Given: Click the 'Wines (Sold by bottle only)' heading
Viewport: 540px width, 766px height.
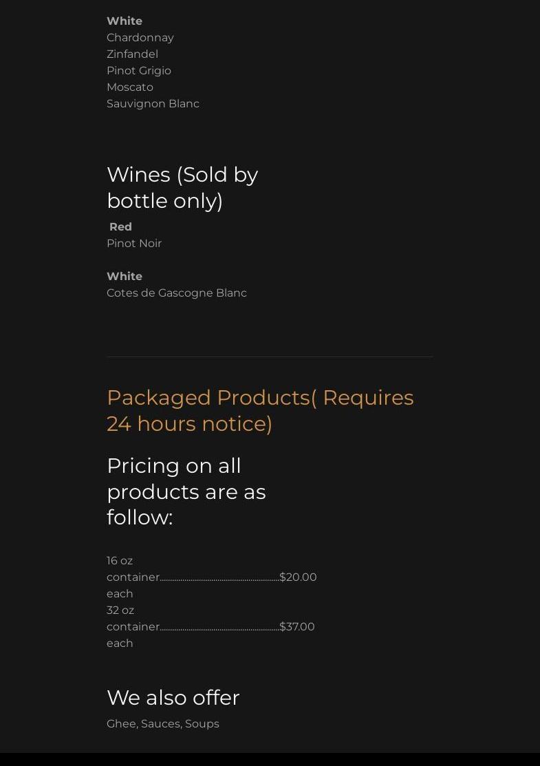Looking at the screenshot, I should [x=182, y=187].
